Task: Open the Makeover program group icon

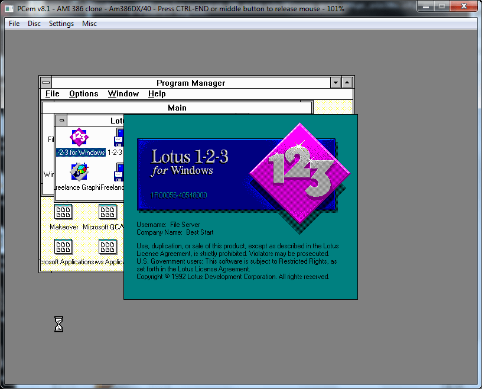Action: tap(63, 212)
